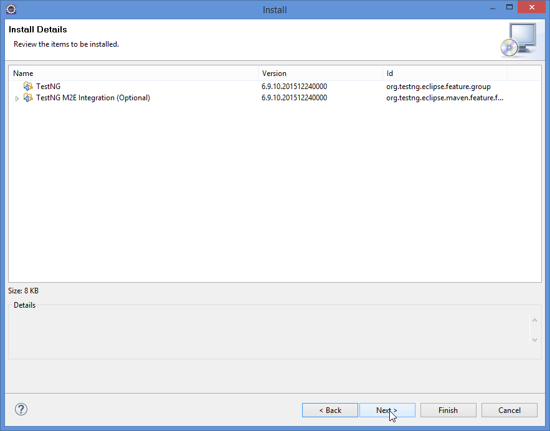550x431 pixels.
Task: Click org.testng.eclipse.maven.feature id text
Action: [445, 98]
